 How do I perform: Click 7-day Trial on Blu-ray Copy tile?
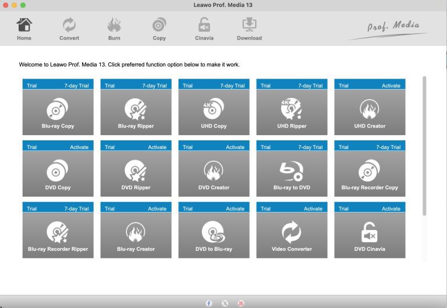pyautogui.click(x=76, y=86)
